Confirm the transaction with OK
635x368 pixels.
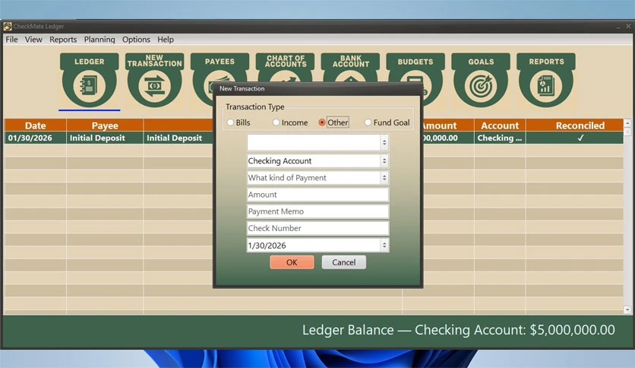coord(292,262)
